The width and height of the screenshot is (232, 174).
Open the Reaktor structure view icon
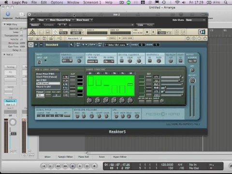[x=59, y=38]
